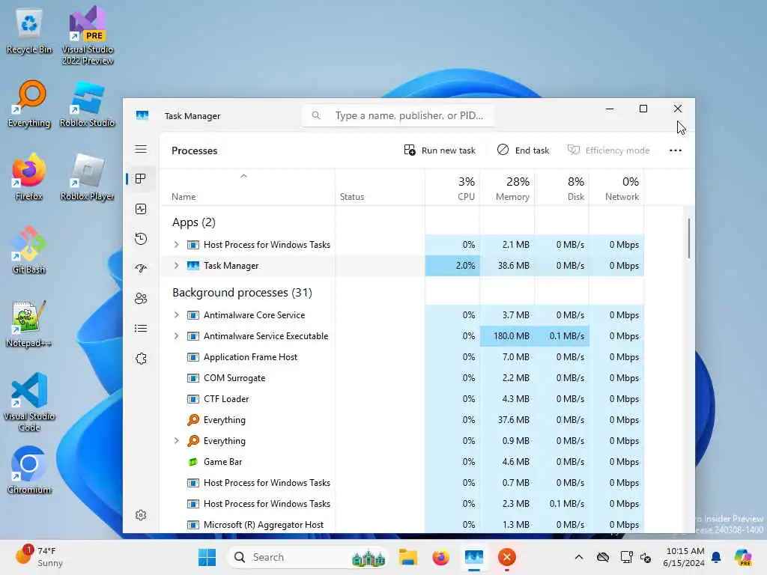Open the three-dot more options menu
Screen dimensions: 767x575
click(x=675, y=150)
